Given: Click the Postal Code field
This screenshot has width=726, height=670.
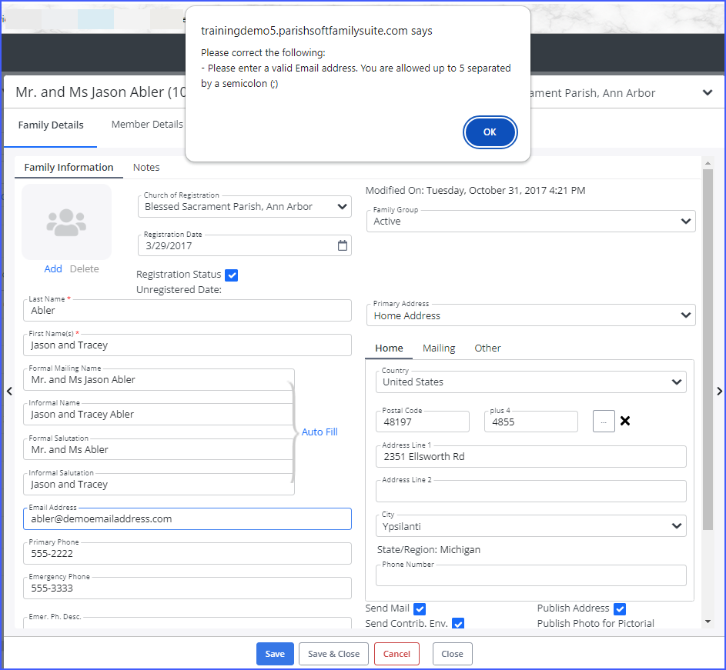Looking at the screenshot, I should [423, 422].
